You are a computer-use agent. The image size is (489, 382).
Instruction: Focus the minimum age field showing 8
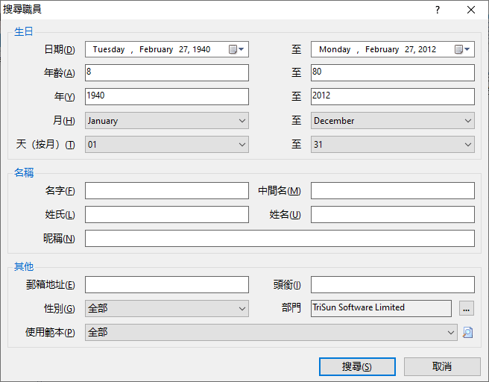[x=167, y=72]
